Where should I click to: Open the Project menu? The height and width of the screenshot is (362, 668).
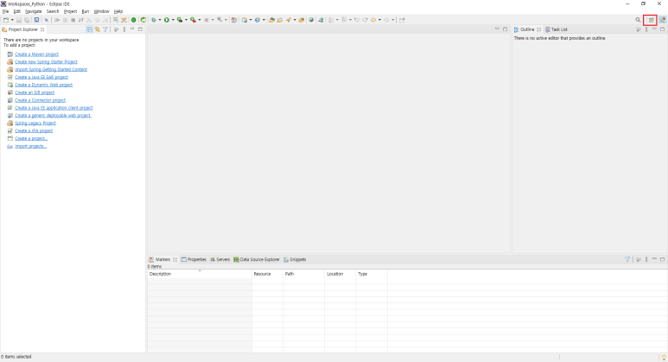[70, 11]
